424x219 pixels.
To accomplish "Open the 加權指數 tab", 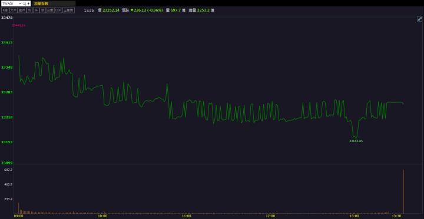I will 41,4.
